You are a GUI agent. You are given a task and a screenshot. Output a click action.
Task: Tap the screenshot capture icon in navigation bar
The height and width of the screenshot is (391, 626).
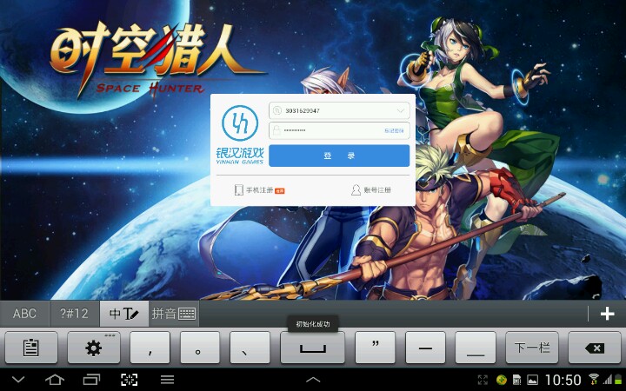(129, 380)
